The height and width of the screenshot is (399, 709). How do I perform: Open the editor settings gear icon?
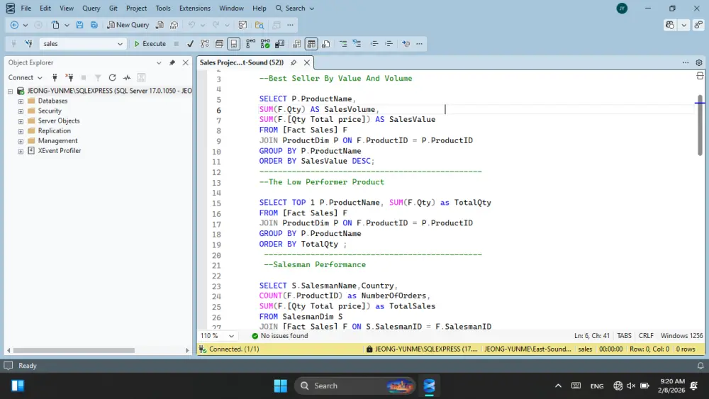[699, 63]
